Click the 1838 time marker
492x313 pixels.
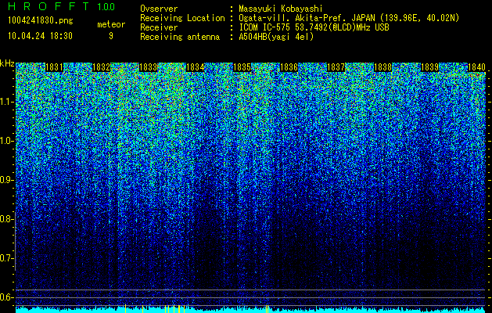pos(382,67)
